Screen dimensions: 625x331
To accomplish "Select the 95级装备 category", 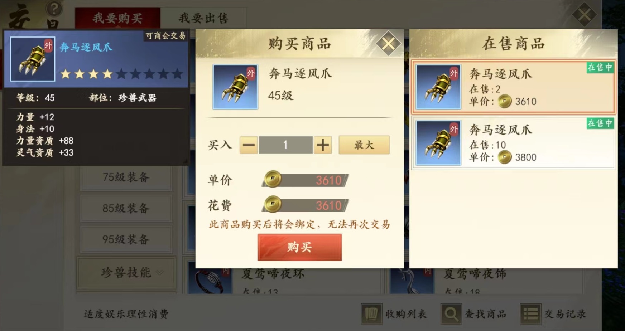I will click(126, 239).
